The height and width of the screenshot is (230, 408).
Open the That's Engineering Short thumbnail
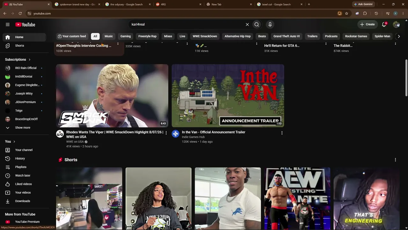[x=367, y=199]
